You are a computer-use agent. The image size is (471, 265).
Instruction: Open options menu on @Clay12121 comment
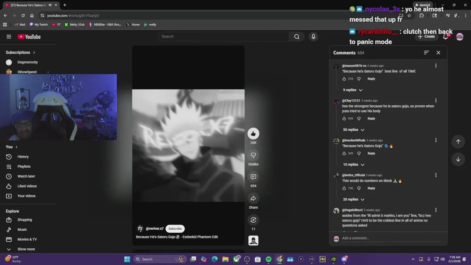tap(436, 100)
